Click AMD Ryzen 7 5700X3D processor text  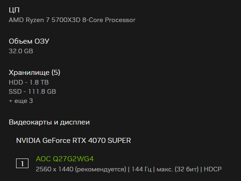click(72, 20)
